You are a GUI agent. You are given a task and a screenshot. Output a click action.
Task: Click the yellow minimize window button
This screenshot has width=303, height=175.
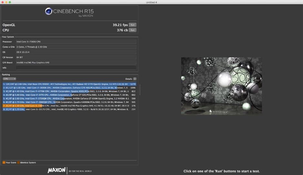click(6, 2)
